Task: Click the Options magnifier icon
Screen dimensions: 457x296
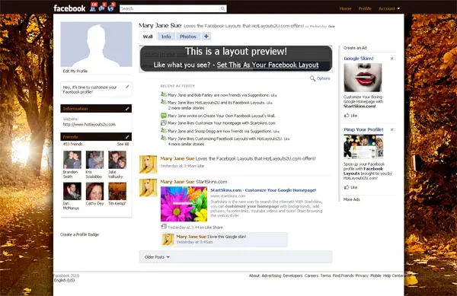Action: pos(312,78)
